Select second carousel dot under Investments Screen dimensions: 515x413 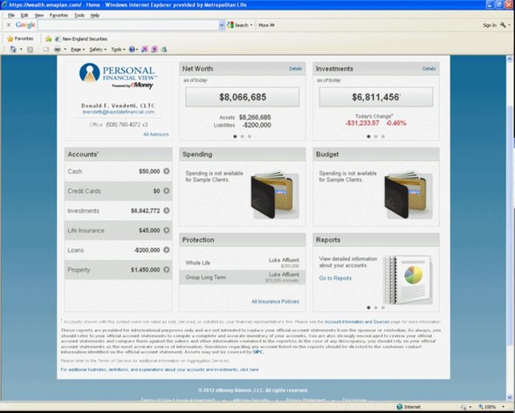(x=375, y=136)
